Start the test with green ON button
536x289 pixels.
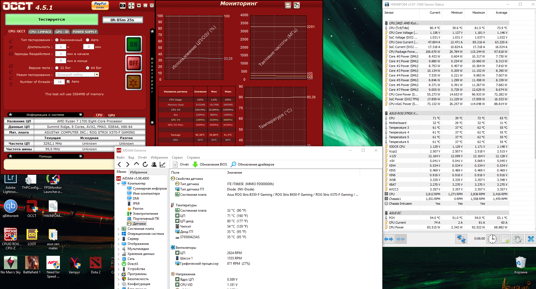tap(134, 44)
